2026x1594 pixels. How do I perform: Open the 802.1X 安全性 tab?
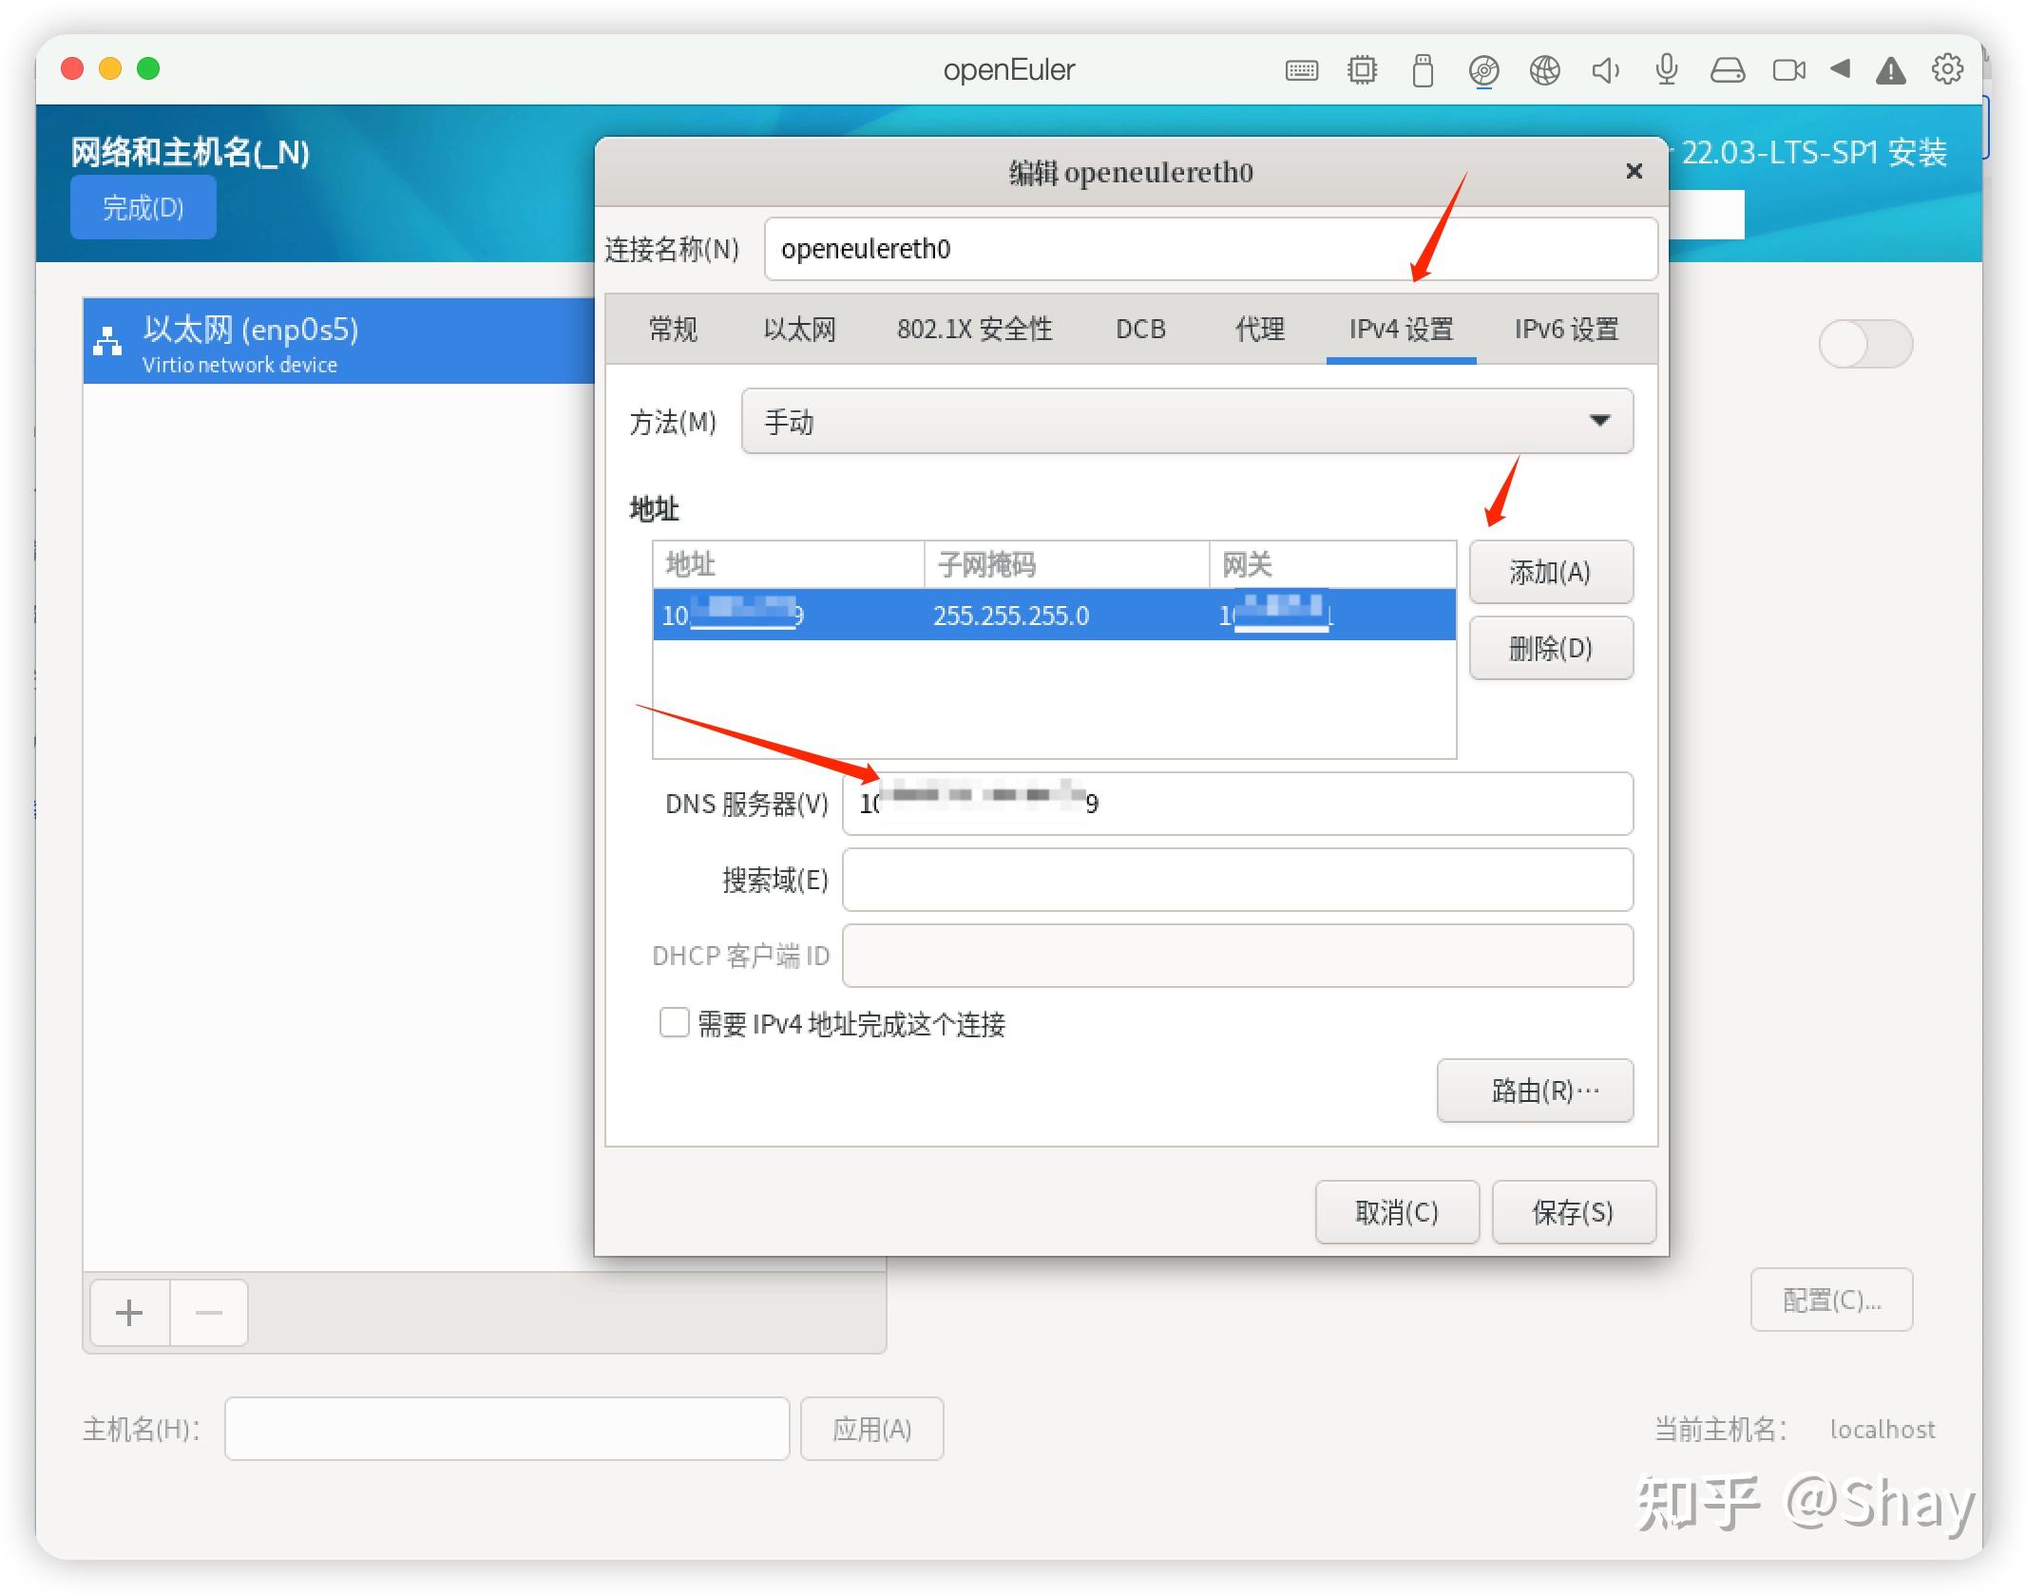(x=973, y=329)
